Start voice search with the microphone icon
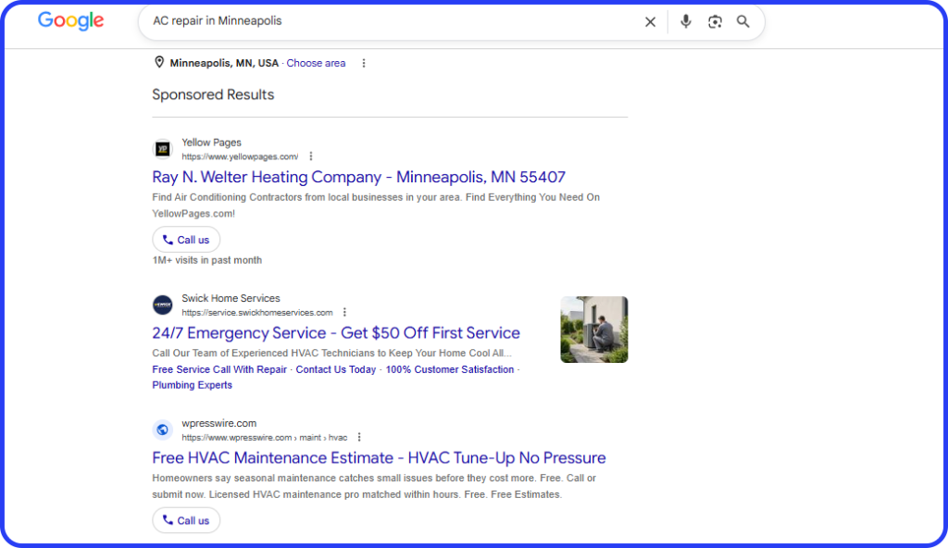948x548 pixels. pyautogui.click(x=686, y=22)
